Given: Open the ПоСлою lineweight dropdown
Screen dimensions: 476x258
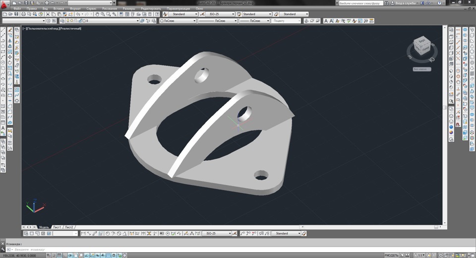Looking at the screenshot, I should (x=254, y=21).
